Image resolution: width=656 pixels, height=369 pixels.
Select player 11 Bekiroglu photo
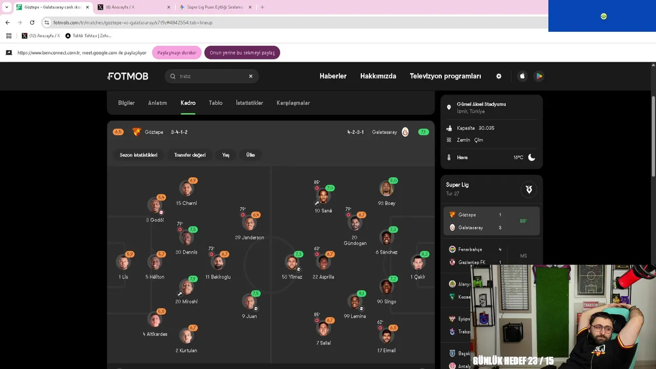point(218,262)
